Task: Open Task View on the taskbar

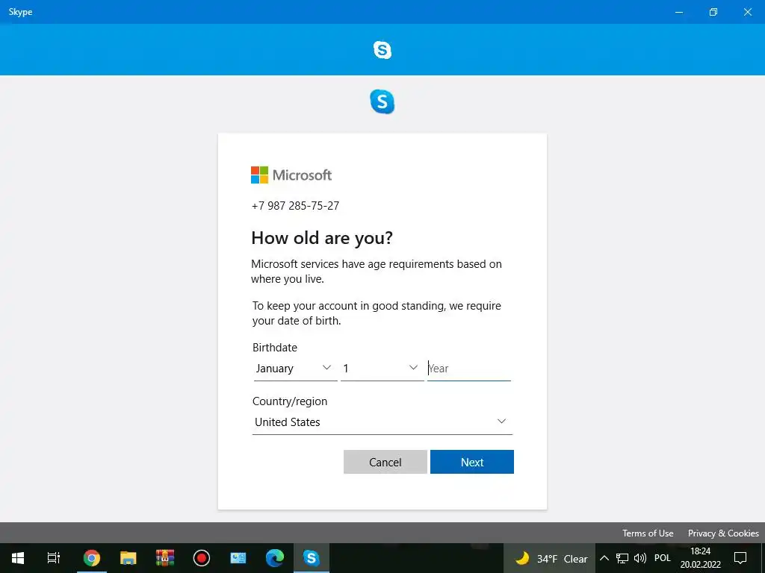Action: pos(54,558)
